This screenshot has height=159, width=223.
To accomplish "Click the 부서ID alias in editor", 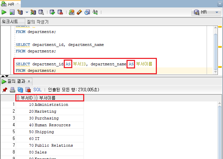I will click(x=80, y=64).
